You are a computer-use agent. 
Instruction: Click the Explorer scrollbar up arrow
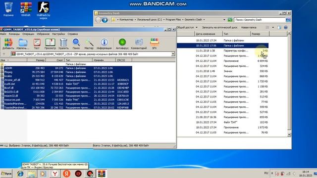click(289, 33)
